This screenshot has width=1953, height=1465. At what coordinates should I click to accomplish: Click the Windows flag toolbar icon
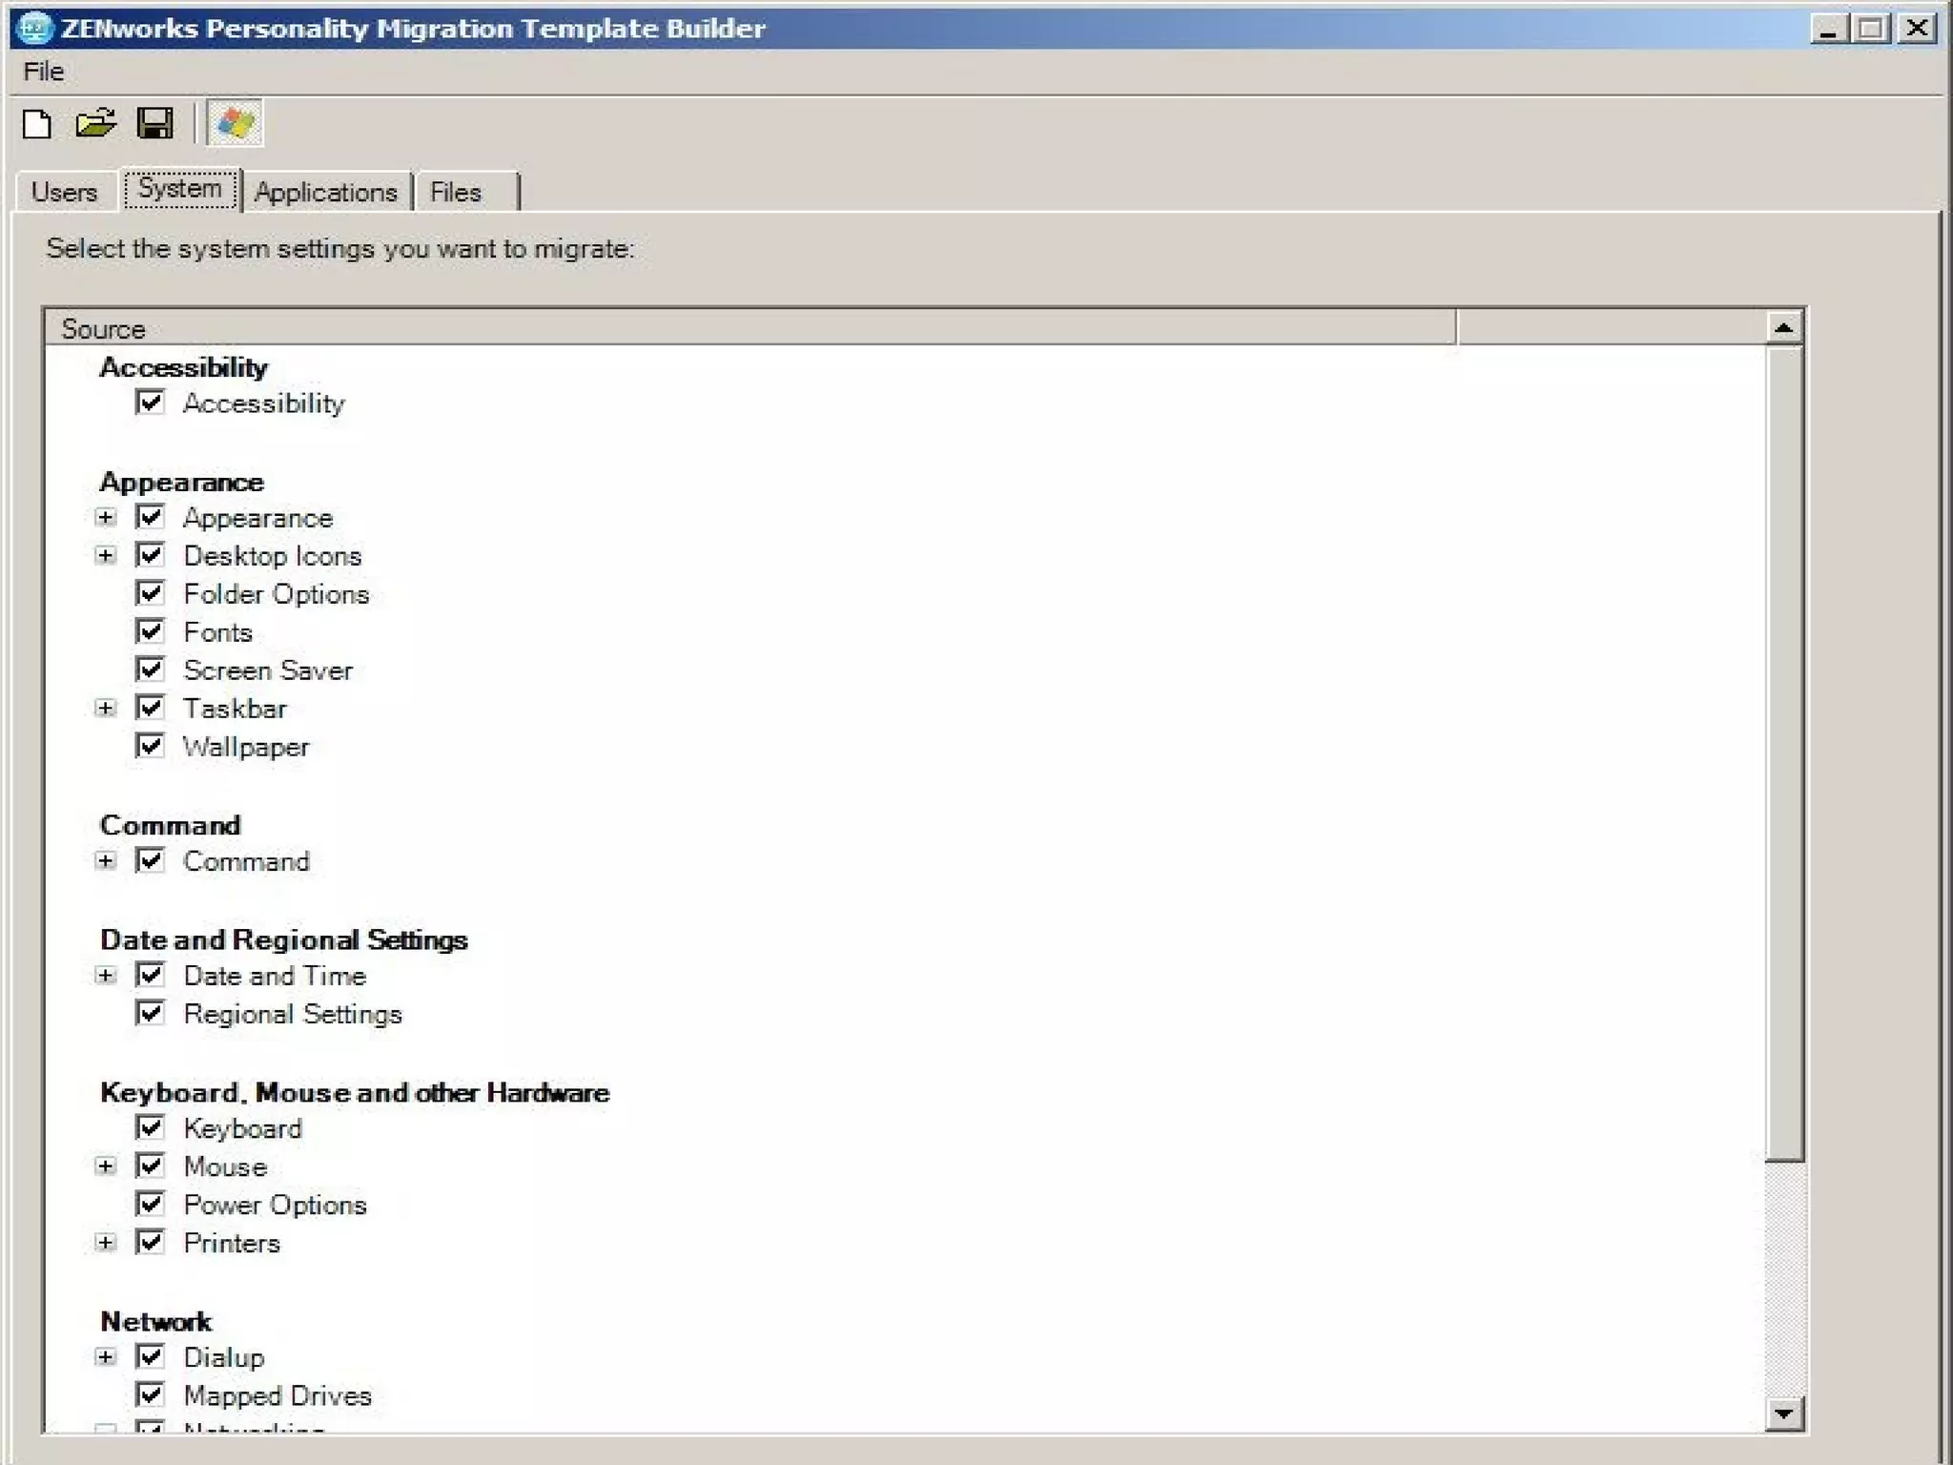[x=235, y=124]
